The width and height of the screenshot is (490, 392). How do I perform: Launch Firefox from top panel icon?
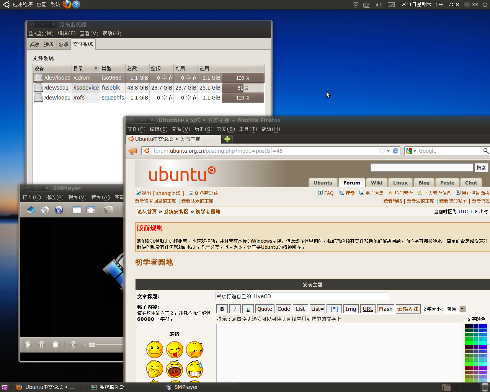(x=67, y=4)
